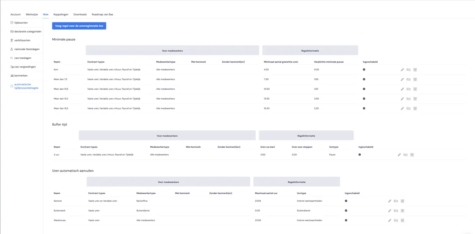This screenshot has height=234, width=475.
Task: Click the last action icon in Warehouse row
Action: pyautogui.click(x=402, y=220)
